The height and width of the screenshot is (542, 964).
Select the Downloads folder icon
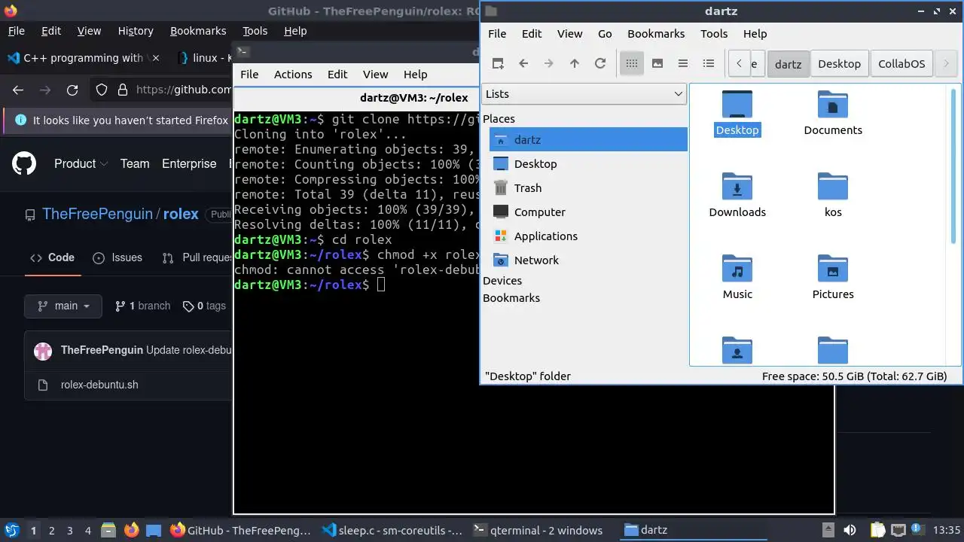737,195
